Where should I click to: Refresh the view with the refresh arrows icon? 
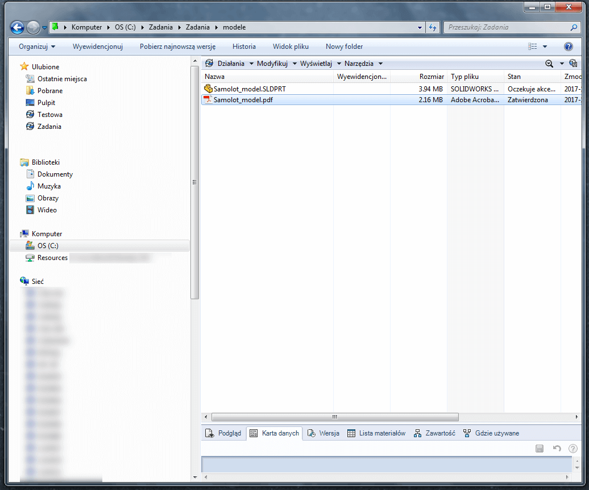tap(432, 27)
